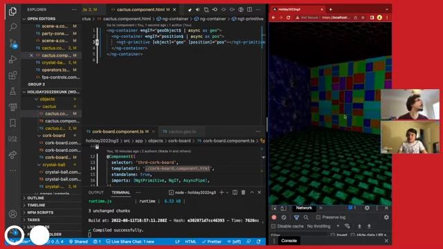Screen dimensions: 443x249
Task: Open the Source Control view
Action: pyautogui.click(x=13, y=43)
